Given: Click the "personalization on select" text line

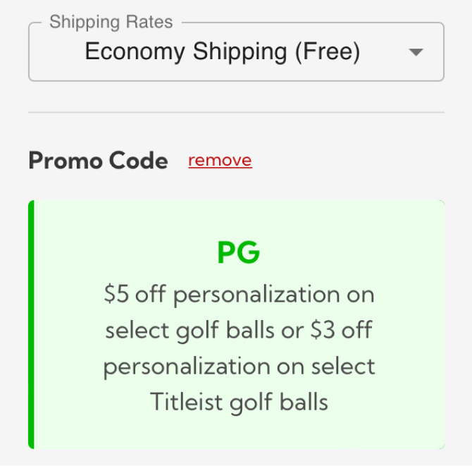Looking at the screenshot, I should [239, 367].
